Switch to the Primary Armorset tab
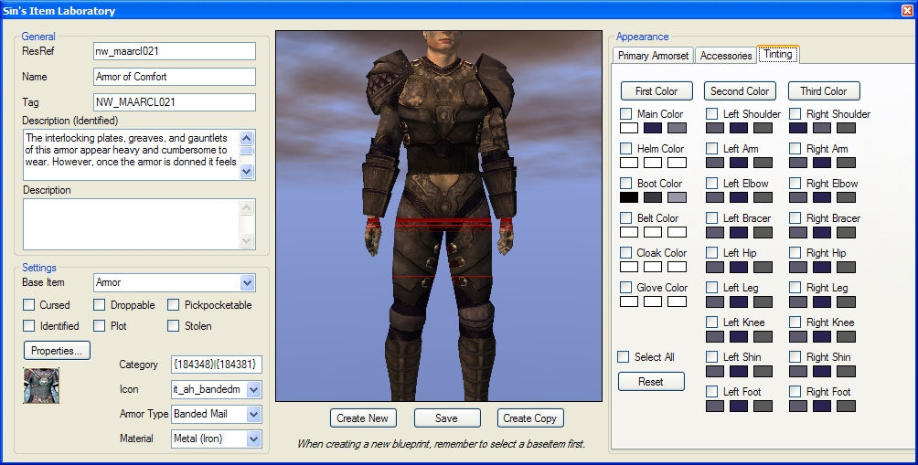Screen dimensions: 918x465 tap(653, 56)
